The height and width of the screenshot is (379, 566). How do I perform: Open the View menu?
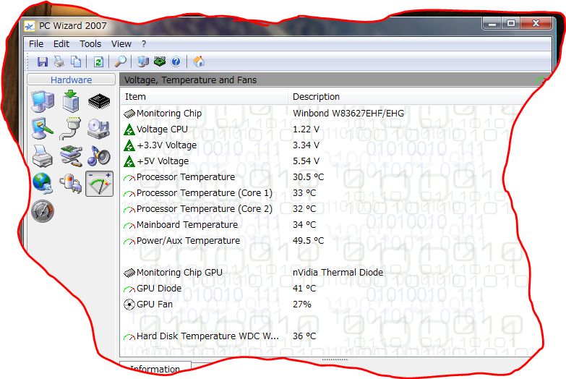click(121, 43)
